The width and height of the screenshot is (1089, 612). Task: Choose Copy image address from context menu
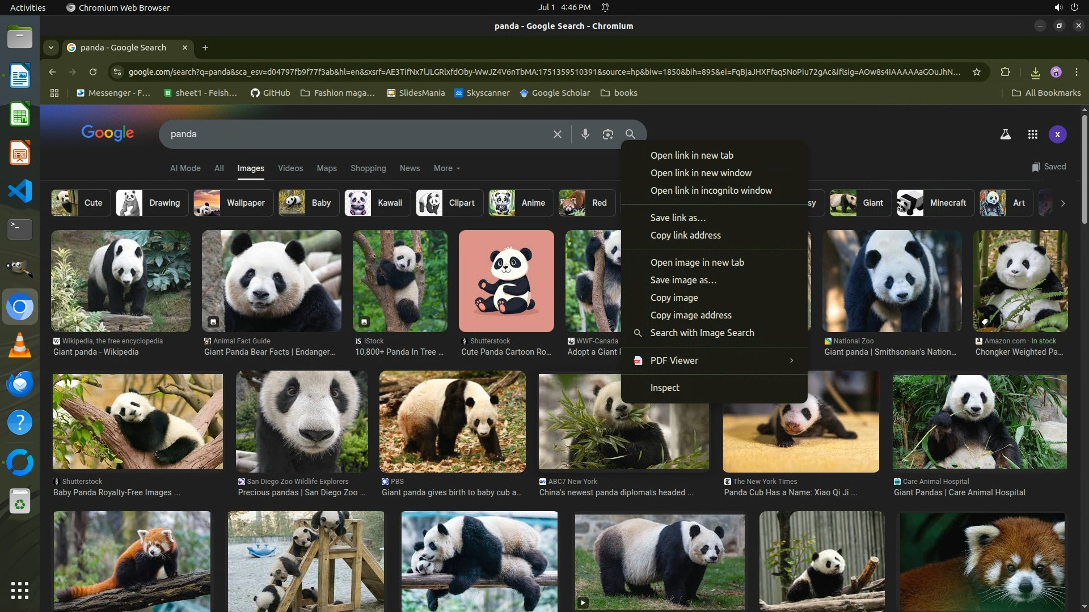[690, 315]
